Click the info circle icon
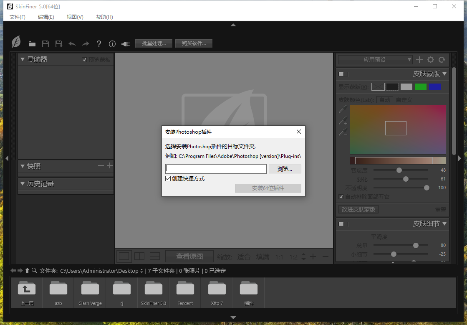 pos(112,44)
